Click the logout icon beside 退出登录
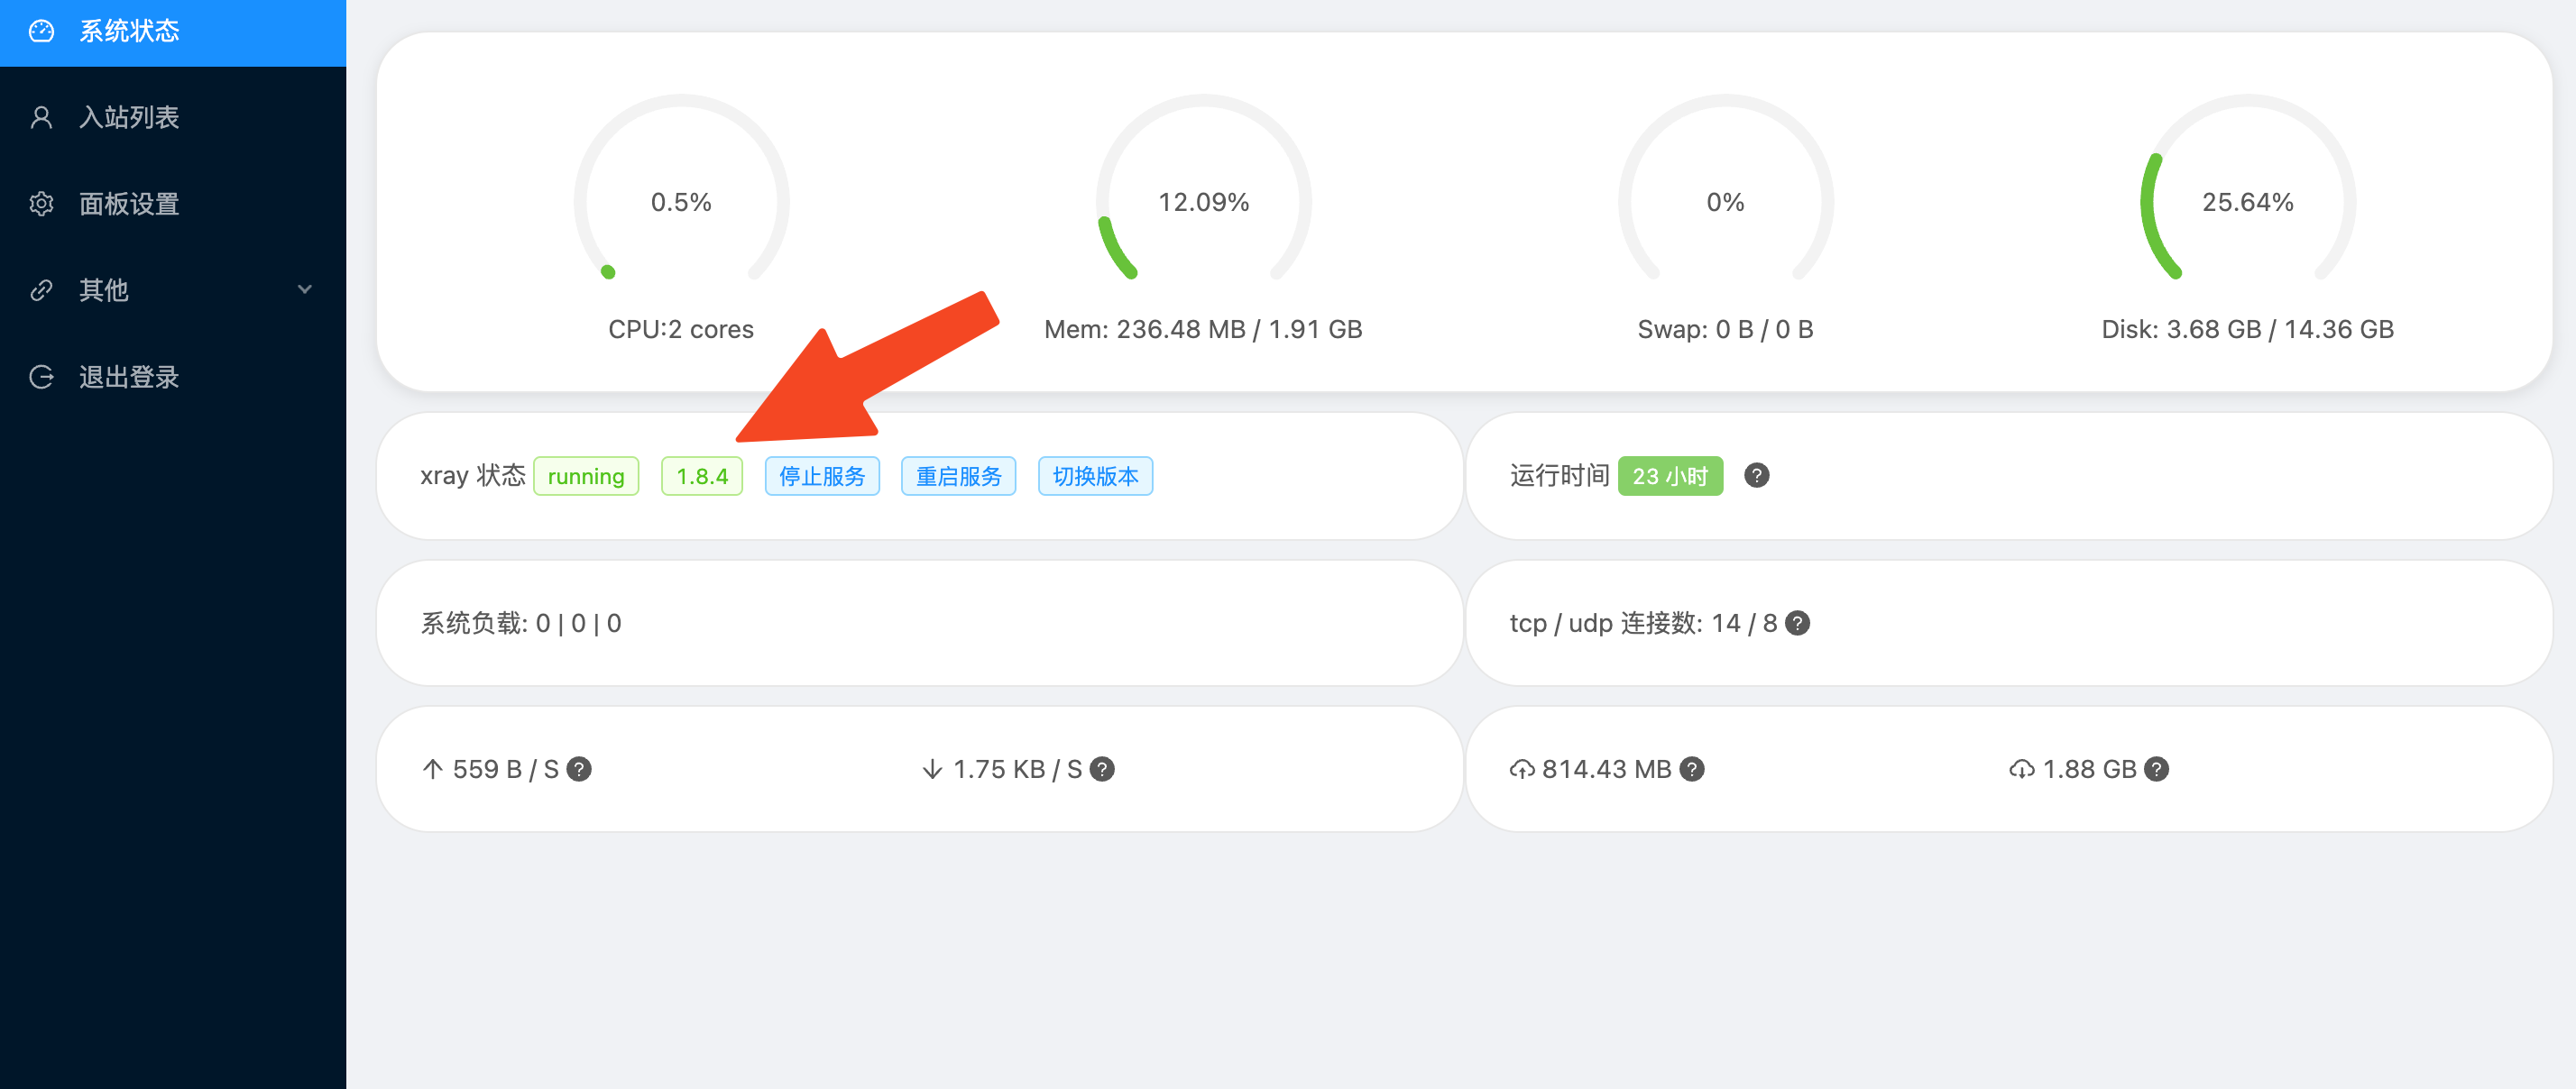 tap(41, 378)
